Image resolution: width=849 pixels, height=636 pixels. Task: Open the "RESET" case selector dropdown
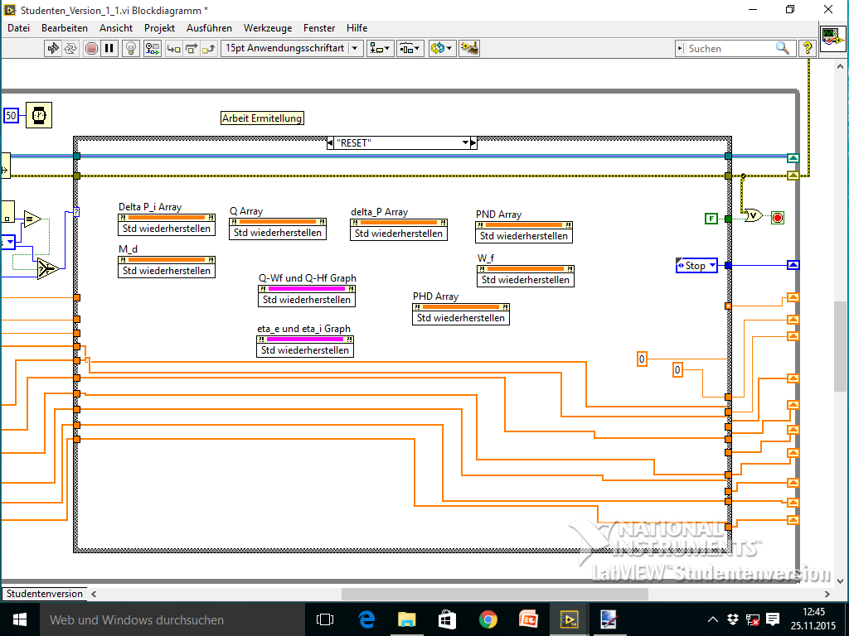tap(465, 143)
